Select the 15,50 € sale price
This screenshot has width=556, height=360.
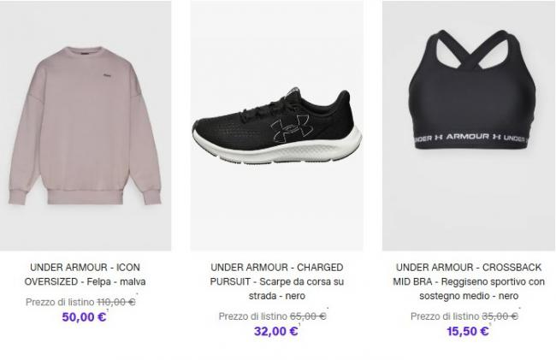click(468, 331)
